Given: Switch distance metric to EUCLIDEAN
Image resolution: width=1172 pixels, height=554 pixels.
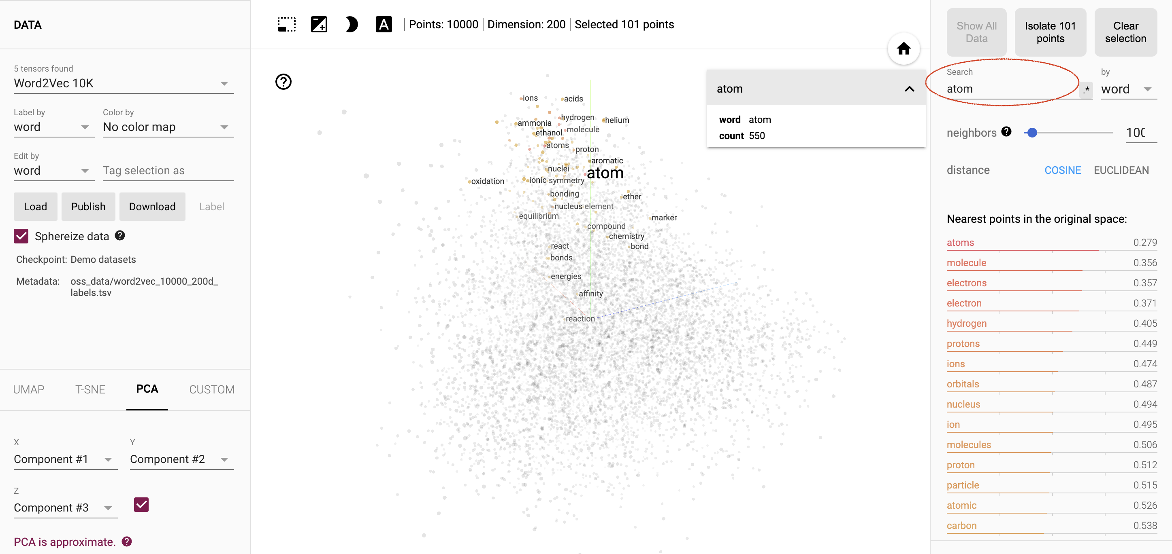Looking at the screenshot, I should point(1121,169).
